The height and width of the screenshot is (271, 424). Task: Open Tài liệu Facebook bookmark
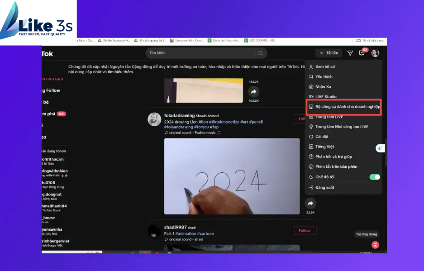point(114,41)
